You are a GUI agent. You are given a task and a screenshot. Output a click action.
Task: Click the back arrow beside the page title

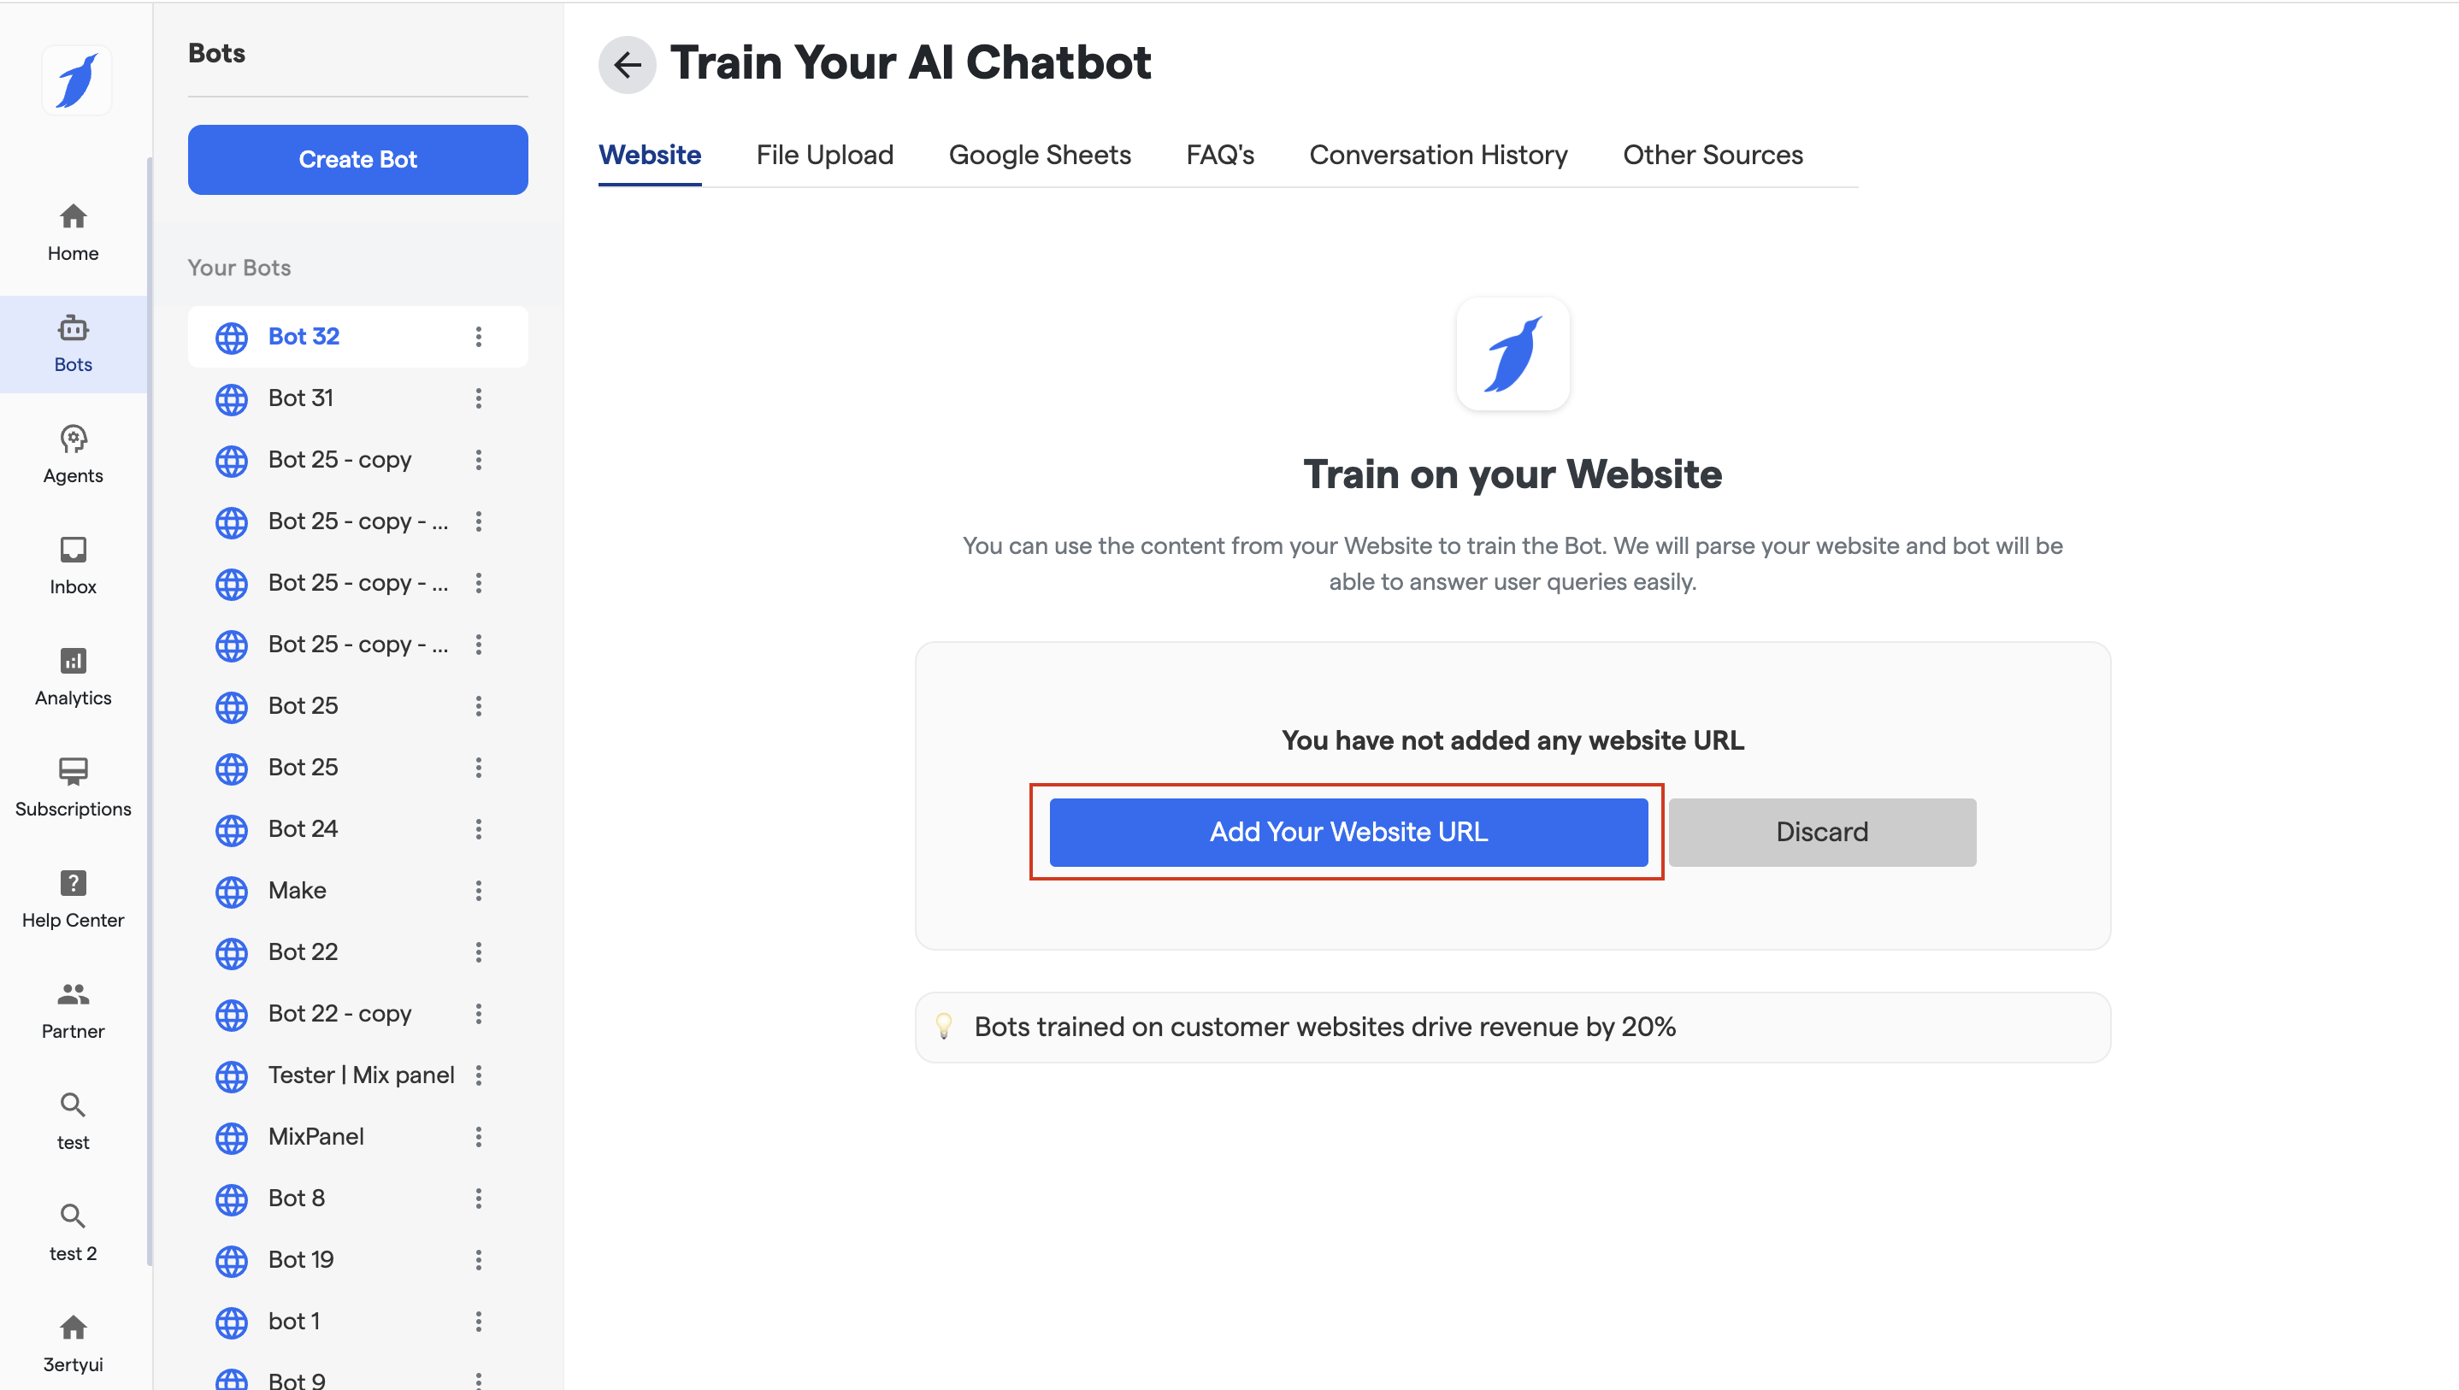pos(626,65)
